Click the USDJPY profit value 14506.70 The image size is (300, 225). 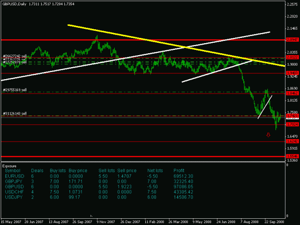click(x=183, y=197)
